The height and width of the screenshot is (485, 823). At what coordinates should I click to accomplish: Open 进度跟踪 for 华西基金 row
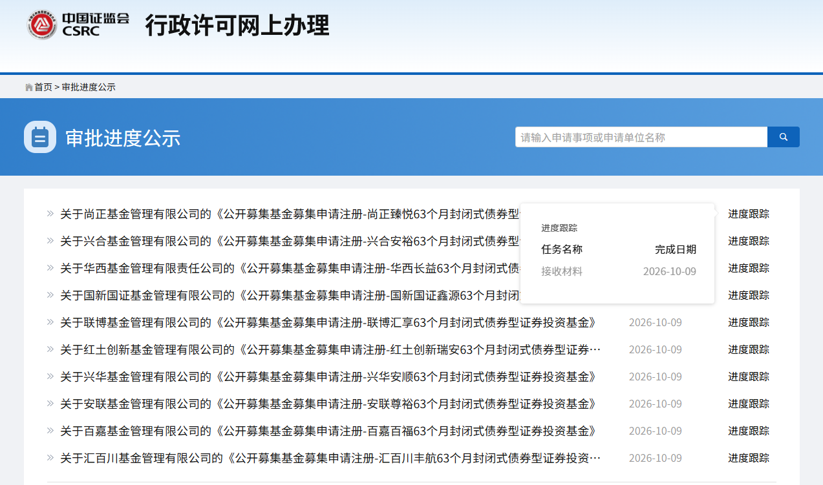click(749, 268)
